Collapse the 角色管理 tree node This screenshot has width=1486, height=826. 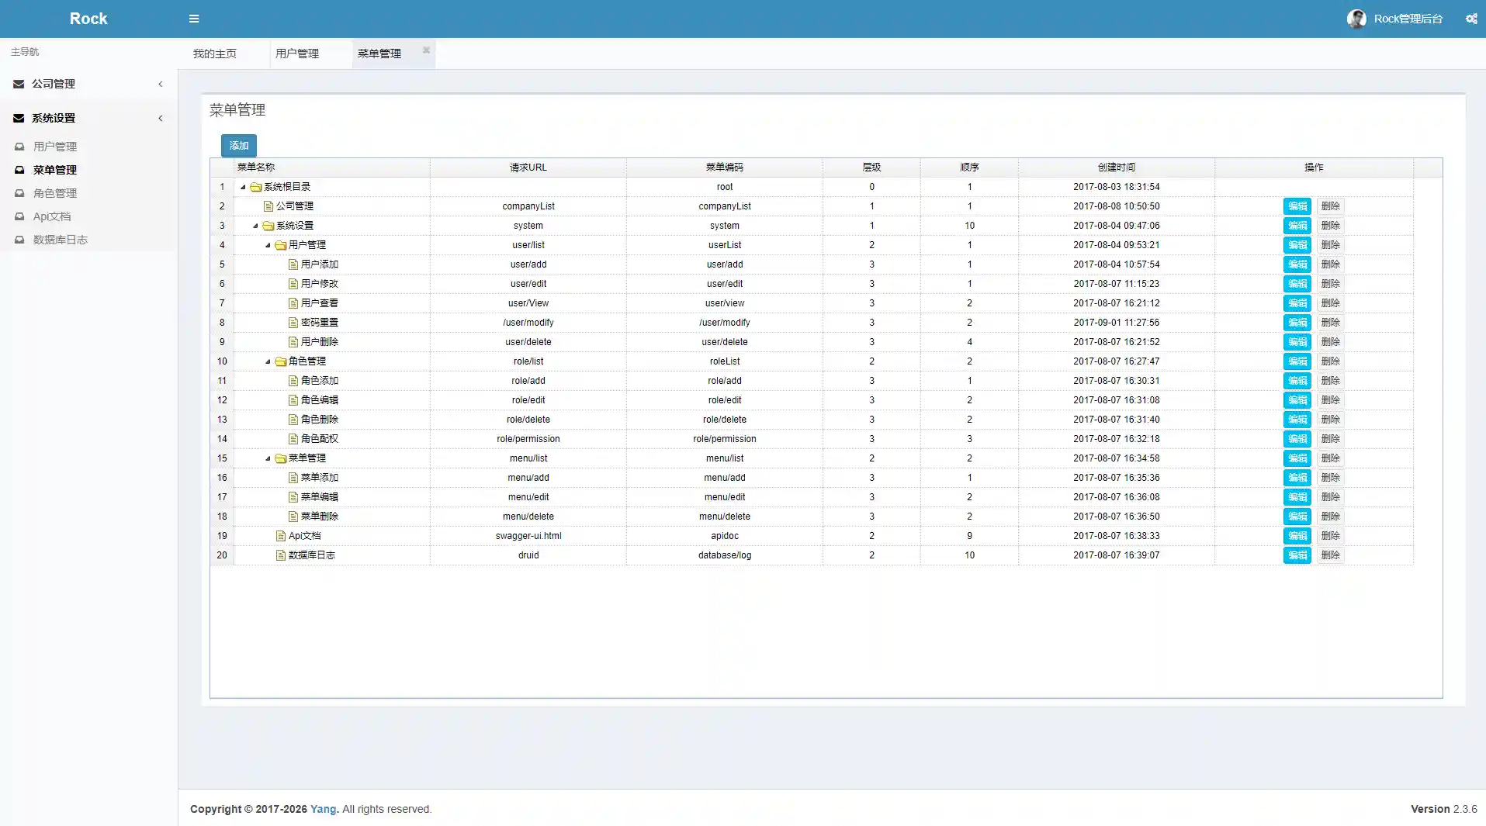[268, 361]
